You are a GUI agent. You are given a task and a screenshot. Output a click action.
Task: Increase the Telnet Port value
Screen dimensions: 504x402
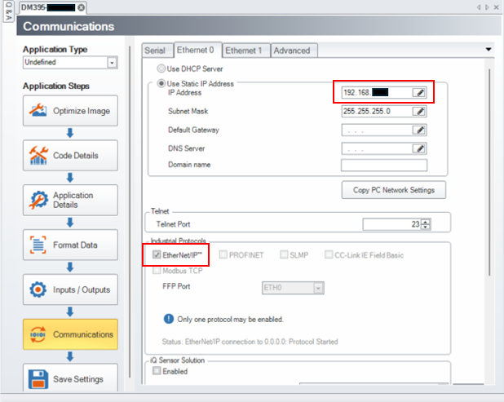(426, 222)
